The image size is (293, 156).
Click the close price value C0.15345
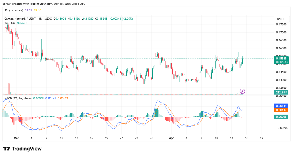[101, 19]
